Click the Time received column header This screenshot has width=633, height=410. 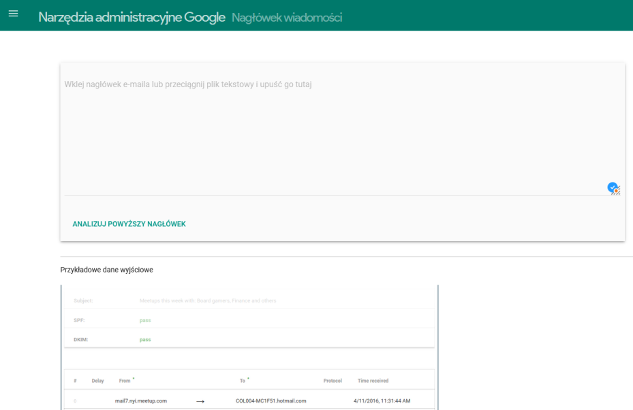[373, 381]
